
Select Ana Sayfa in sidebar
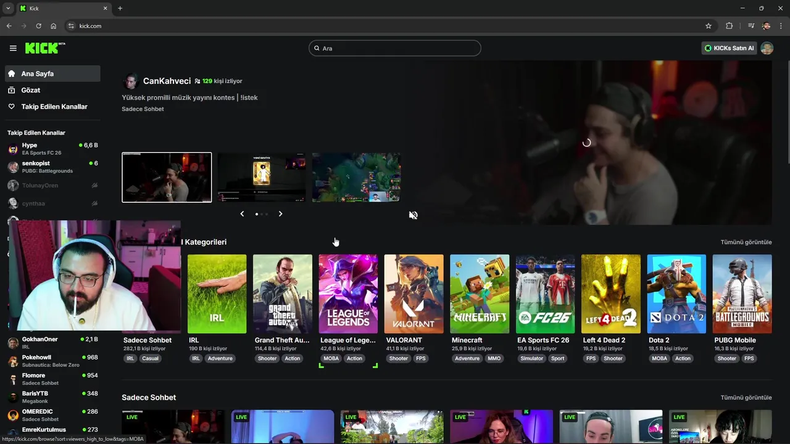coord(52,73)
